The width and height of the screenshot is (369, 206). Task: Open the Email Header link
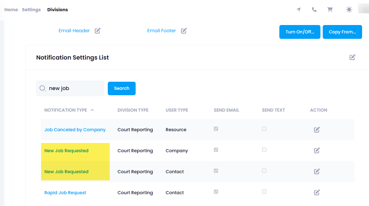[x=74, y=31]
